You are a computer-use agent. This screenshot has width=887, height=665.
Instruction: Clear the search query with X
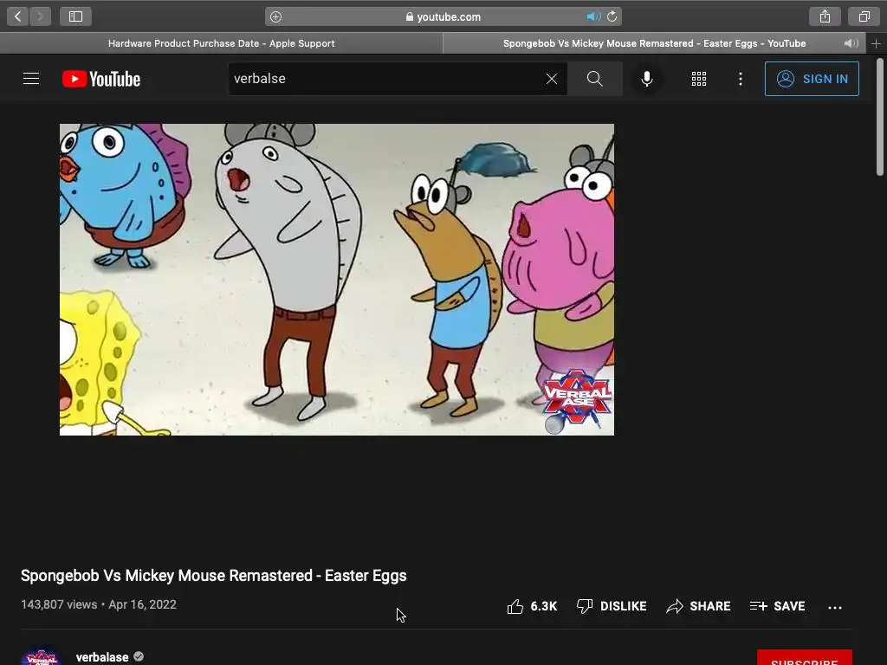pos(552,79)
